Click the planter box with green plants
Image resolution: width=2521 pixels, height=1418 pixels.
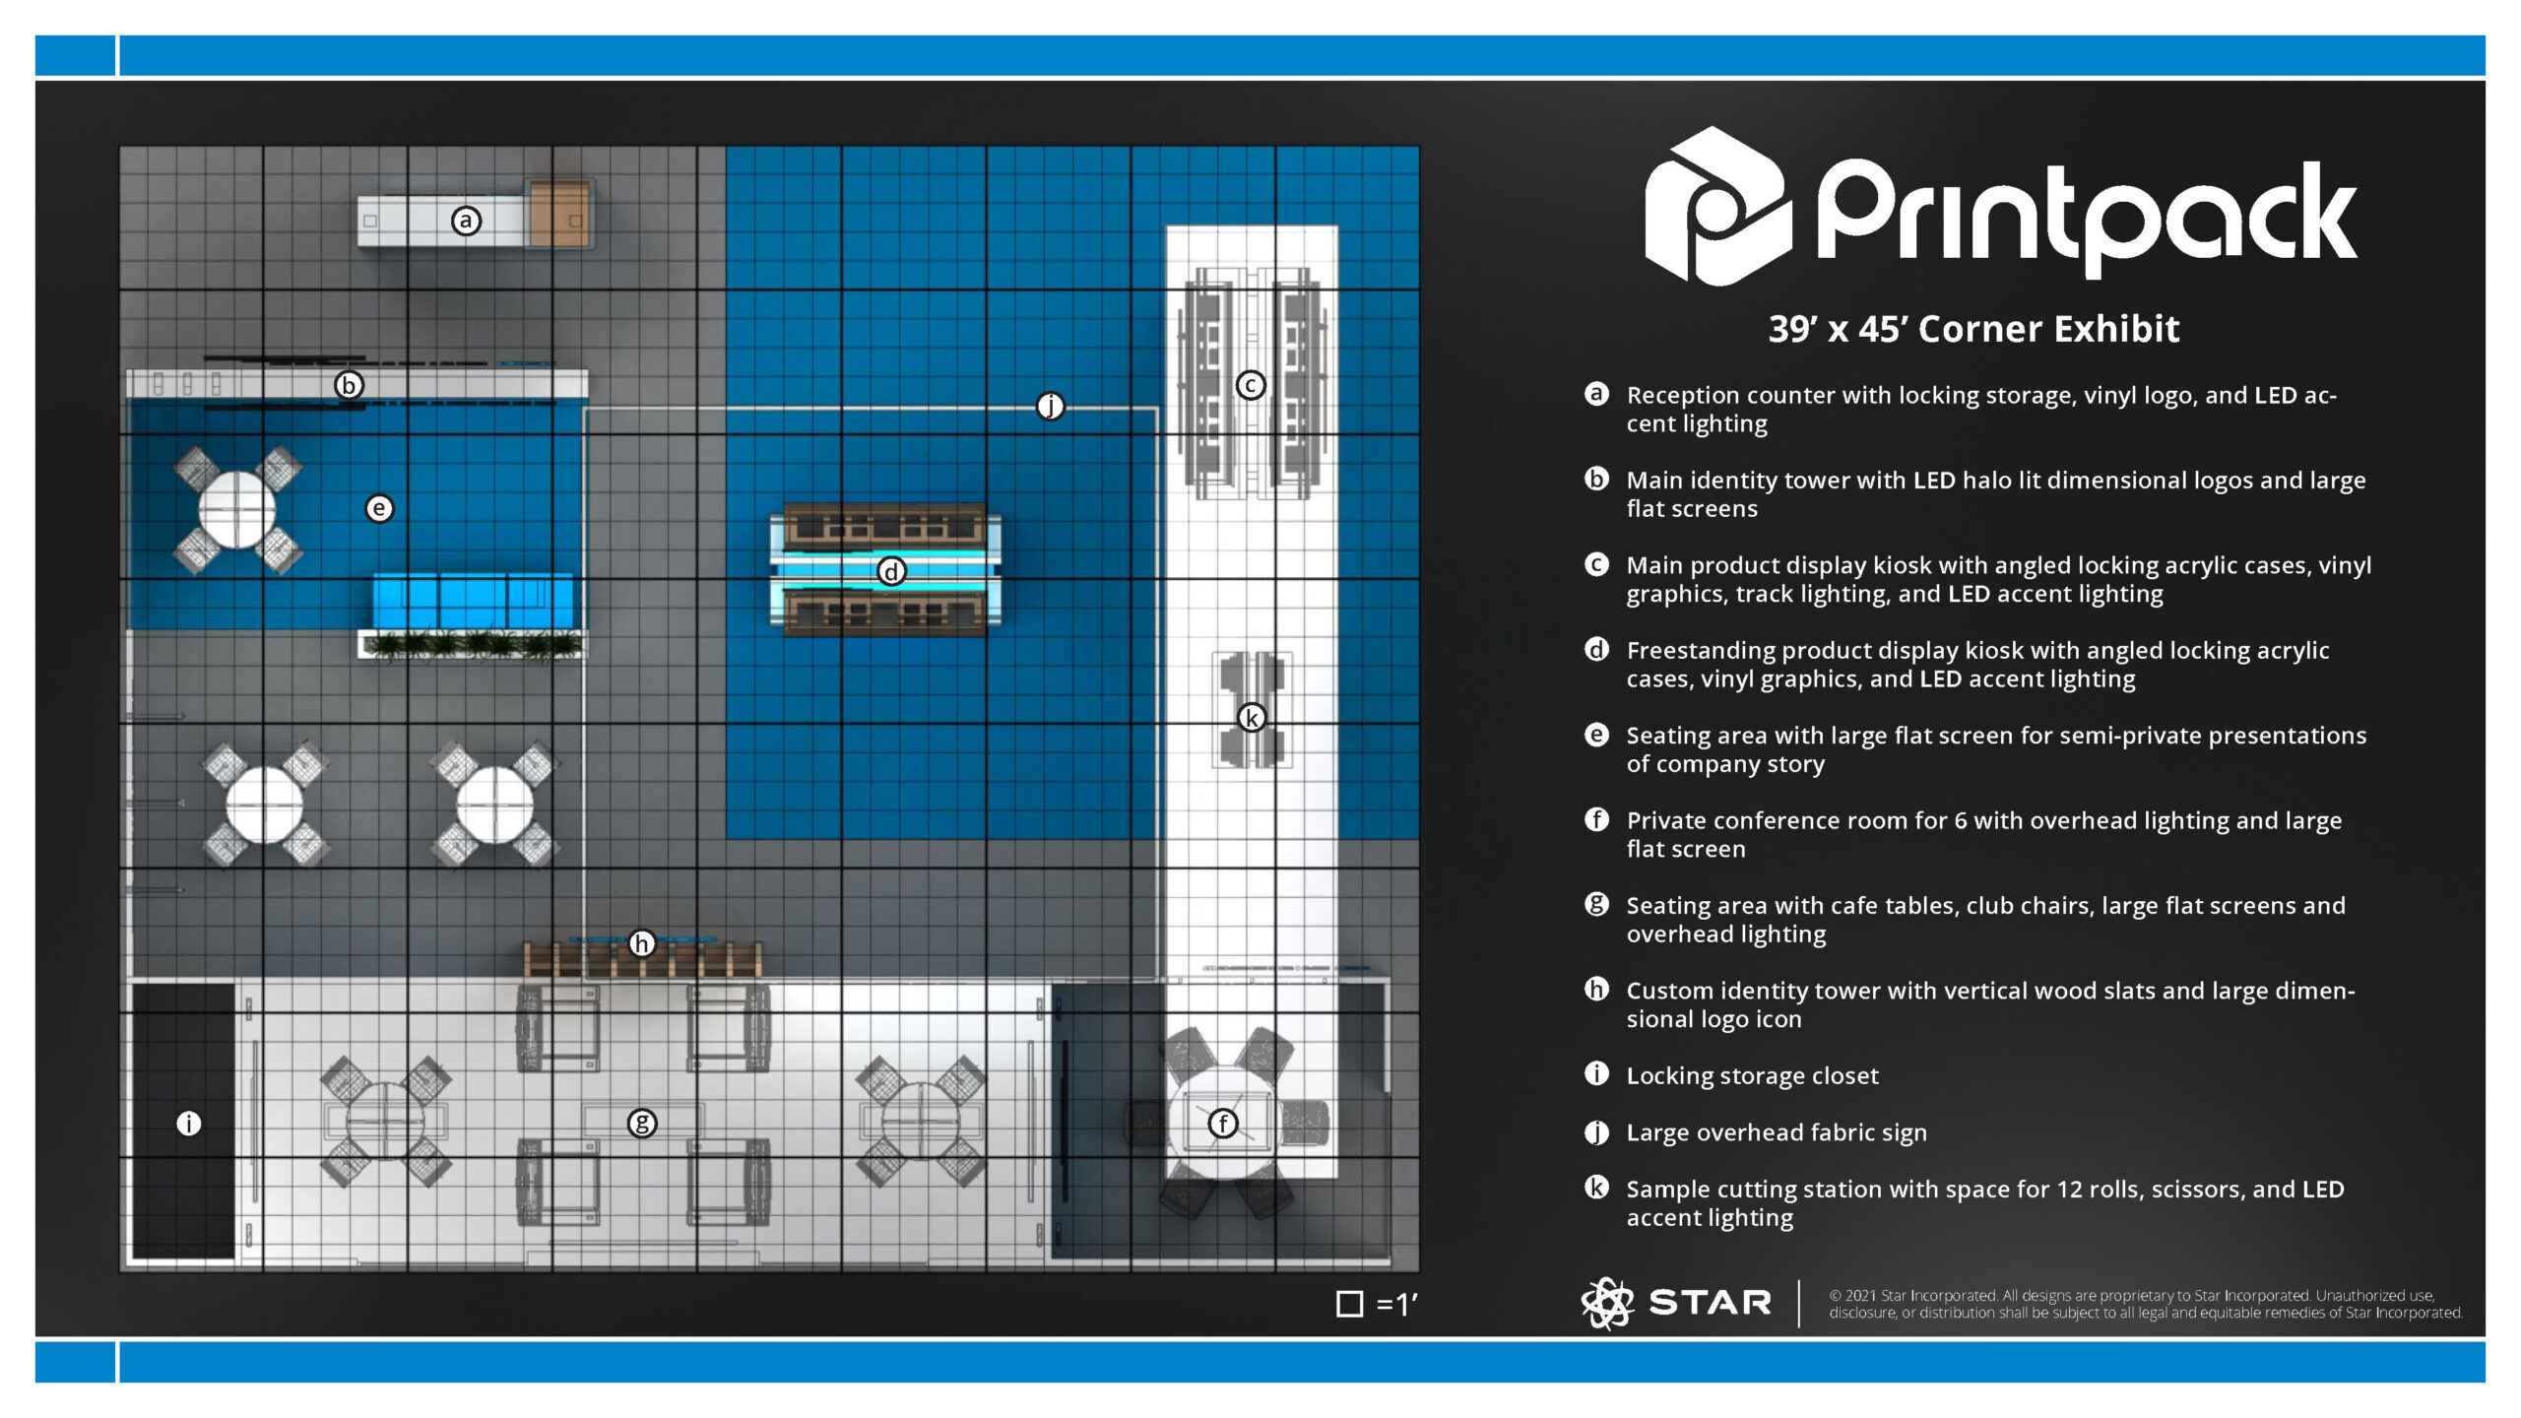pos(473,645)
